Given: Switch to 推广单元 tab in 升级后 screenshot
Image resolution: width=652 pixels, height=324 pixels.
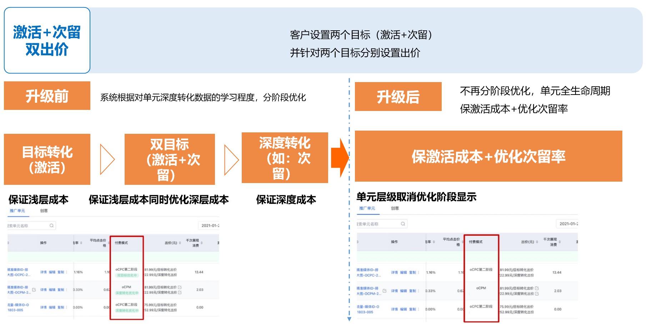Looking at the screenshot, I should tap(367, 208).
